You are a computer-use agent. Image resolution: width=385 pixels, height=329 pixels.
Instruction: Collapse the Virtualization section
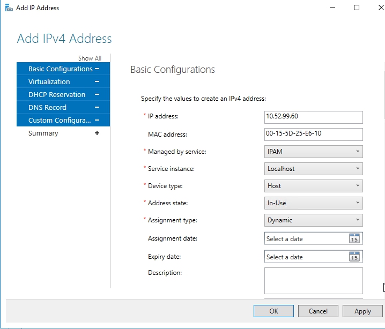[x=97, y=81]
